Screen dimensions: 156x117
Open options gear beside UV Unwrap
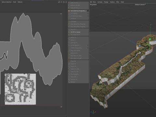click(88, 13)
